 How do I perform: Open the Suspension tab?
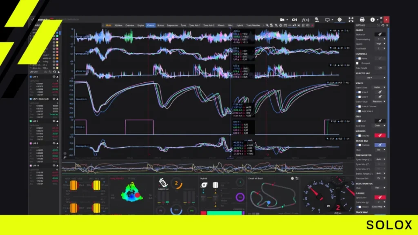coord(172,25)
